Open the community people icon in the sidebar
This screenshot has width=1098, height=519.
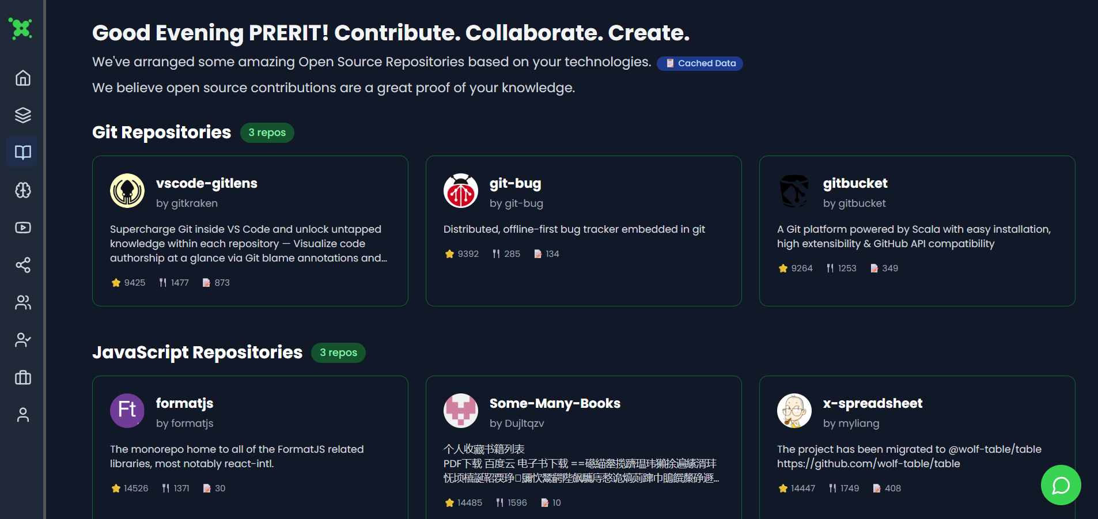point(22,302)
